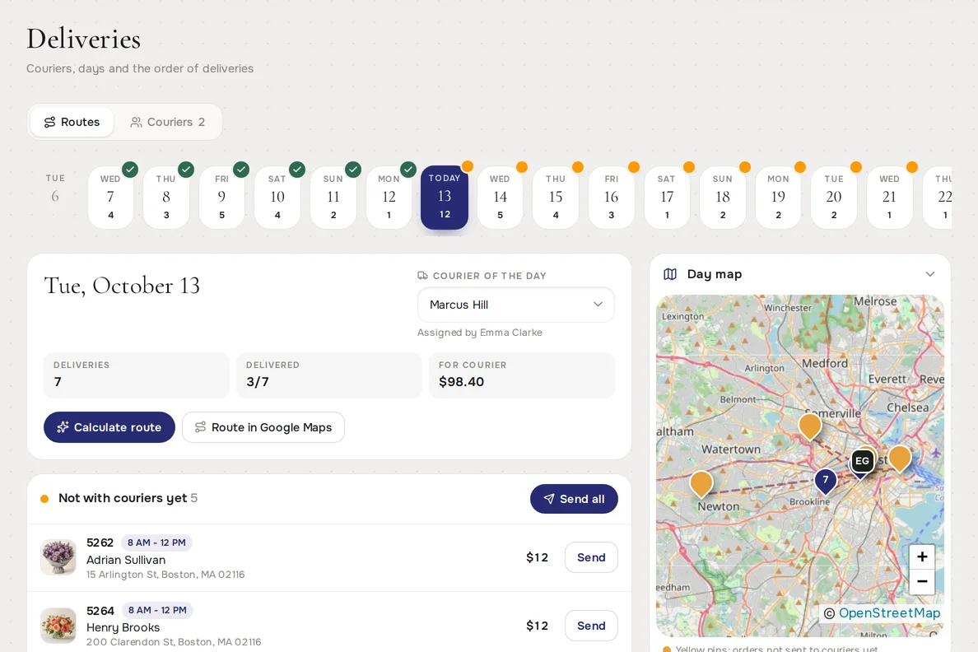This screenshot has width=978, height=652.
Task: Send order 5264 for Henry Brooks
Action: pyautogui.click(x=591, y=625)
